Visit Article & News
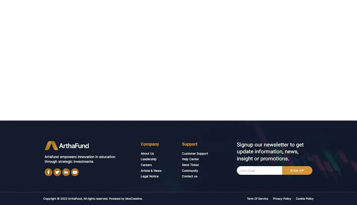Viewport: 357px width, 205px height. [x=151, y=171]
